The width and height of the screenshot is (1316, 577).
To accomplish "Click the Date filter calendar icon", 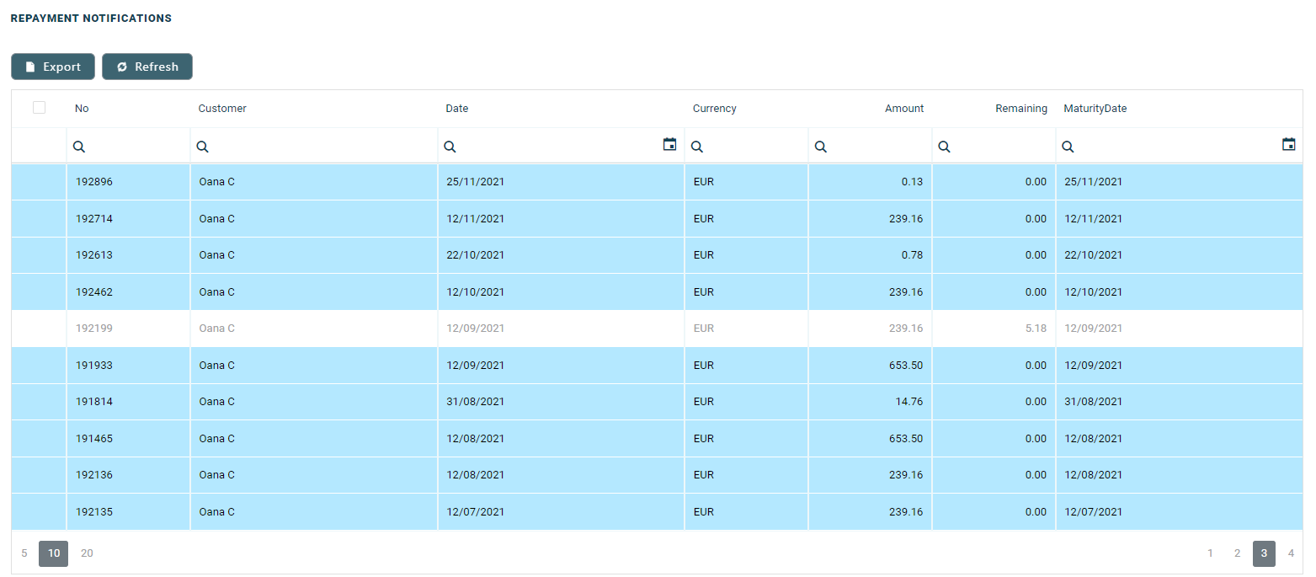I will [669, 145].
